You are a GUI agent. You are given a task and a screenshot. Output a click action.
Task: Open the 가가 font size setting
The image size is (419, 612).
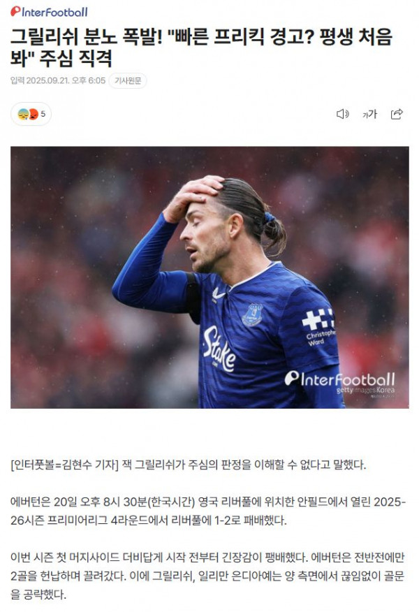[x=369, y=114]
